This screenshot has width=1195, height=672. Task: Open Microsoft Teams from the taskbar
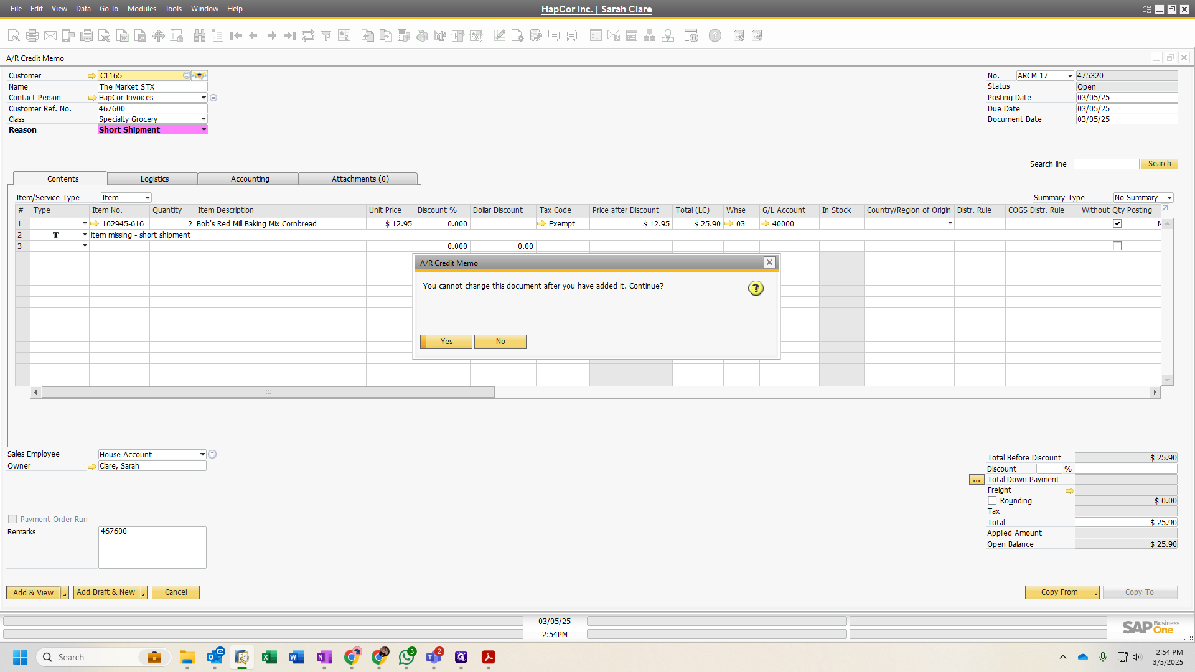434,657
